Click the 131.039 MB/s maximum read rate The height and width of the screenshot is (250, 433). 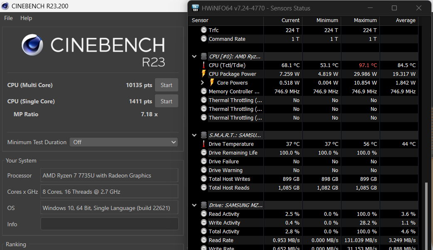pos(360,240)
